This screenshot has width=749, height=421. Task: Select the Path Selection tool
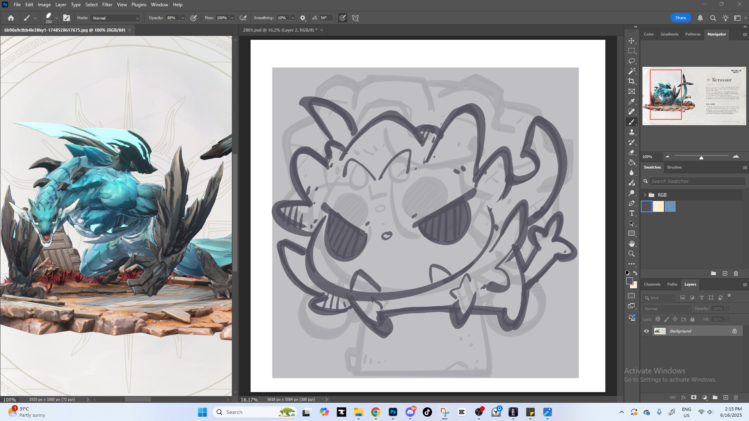(x=632, y=224)
